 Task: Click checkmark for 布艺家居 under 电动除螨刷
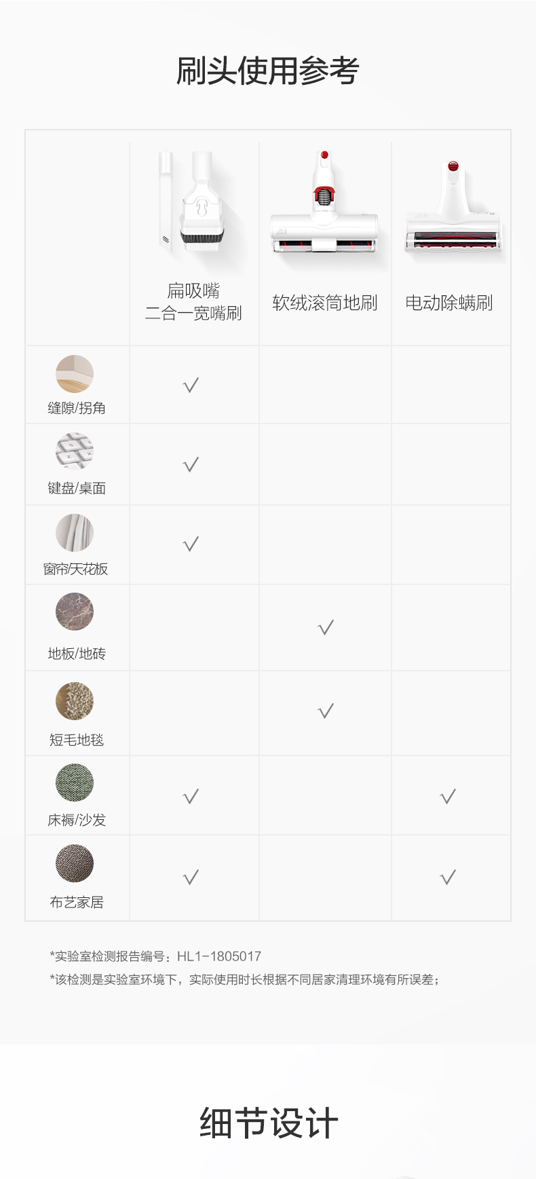[x=448, y=878]
